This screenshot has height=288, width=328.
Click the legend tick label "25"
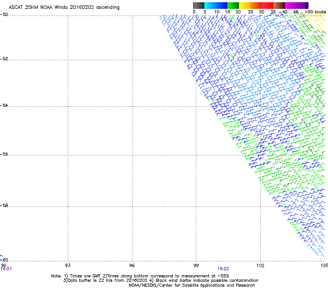tap(250, 12)
